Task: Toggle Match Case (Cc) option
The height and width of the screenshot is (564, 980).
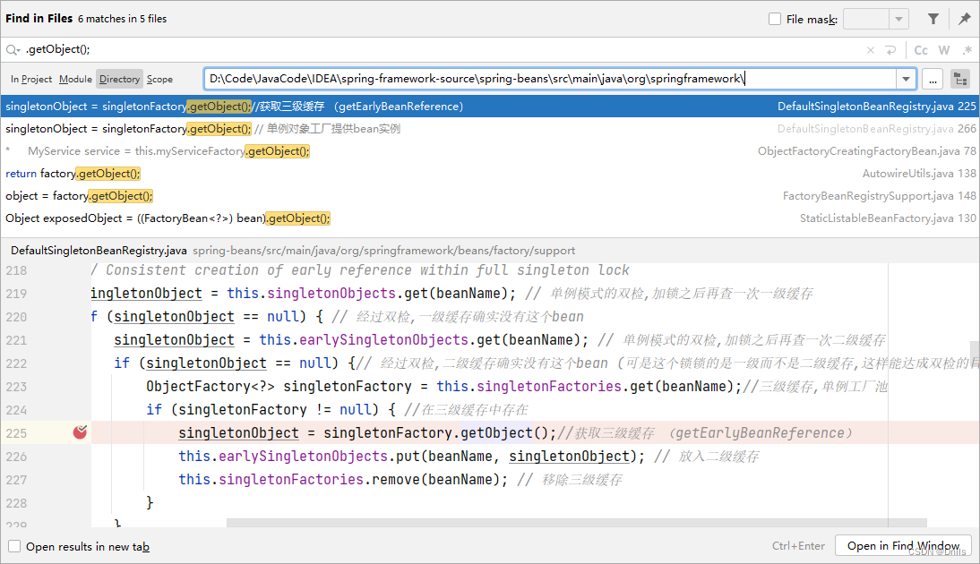Action: pos(921,50)
